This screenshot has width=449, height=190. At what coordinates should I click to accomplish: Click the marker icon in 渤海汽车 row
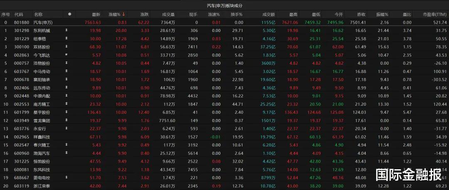pos(67,153)
